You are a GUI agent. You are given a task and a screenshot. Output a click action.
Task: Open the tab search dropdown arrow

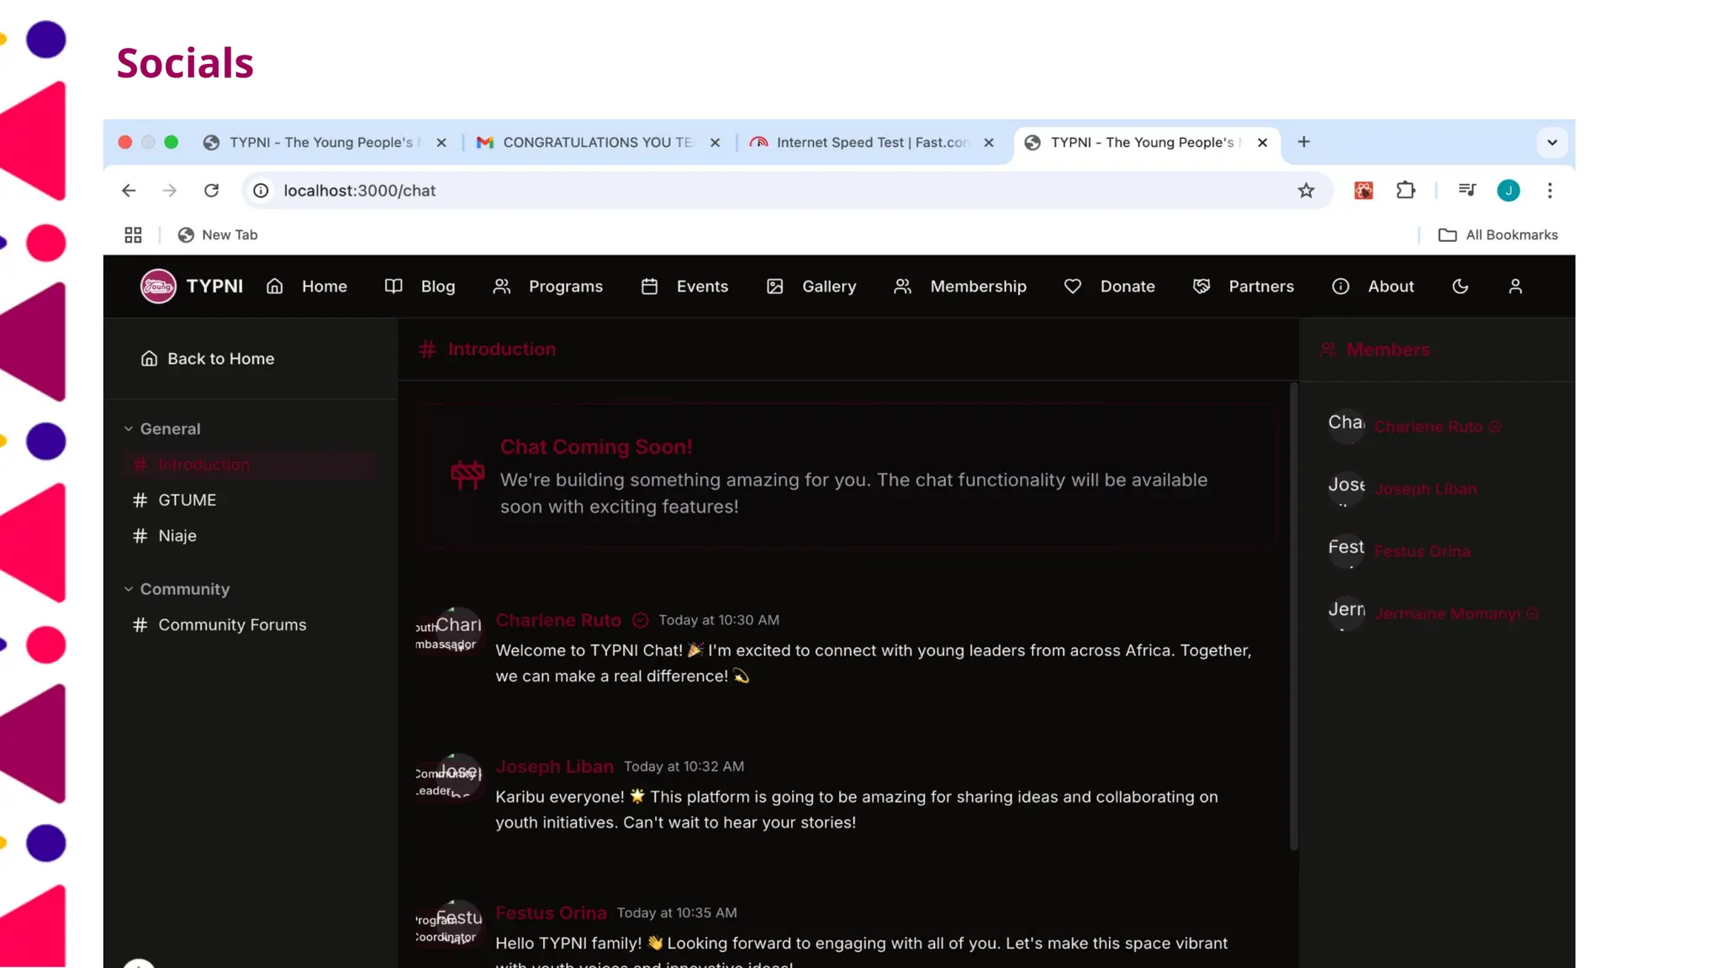click(x=1552, y=142)
